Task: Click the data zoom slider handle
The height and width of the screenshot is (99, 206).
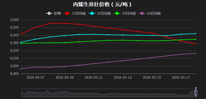Action: click(196, 93)
